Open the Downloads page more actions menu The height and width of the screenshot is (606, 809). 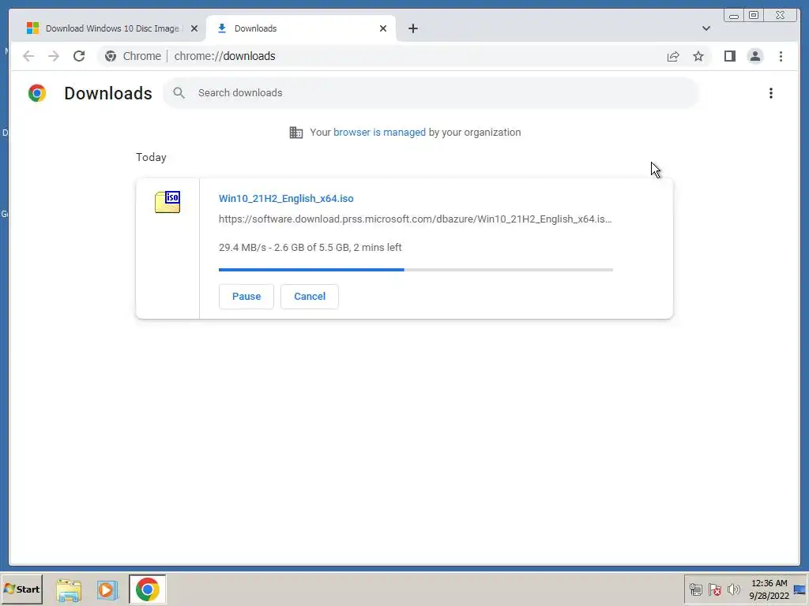tap(771, 93)
